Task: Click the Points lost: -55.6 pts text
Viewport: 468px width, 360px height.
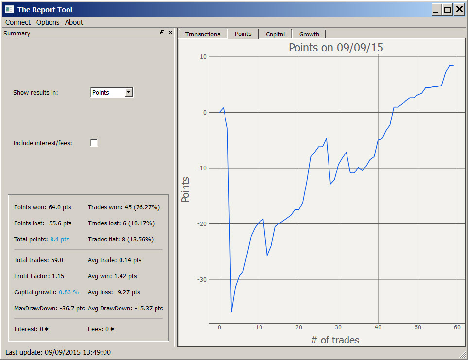Action: (x=43, y=223)
